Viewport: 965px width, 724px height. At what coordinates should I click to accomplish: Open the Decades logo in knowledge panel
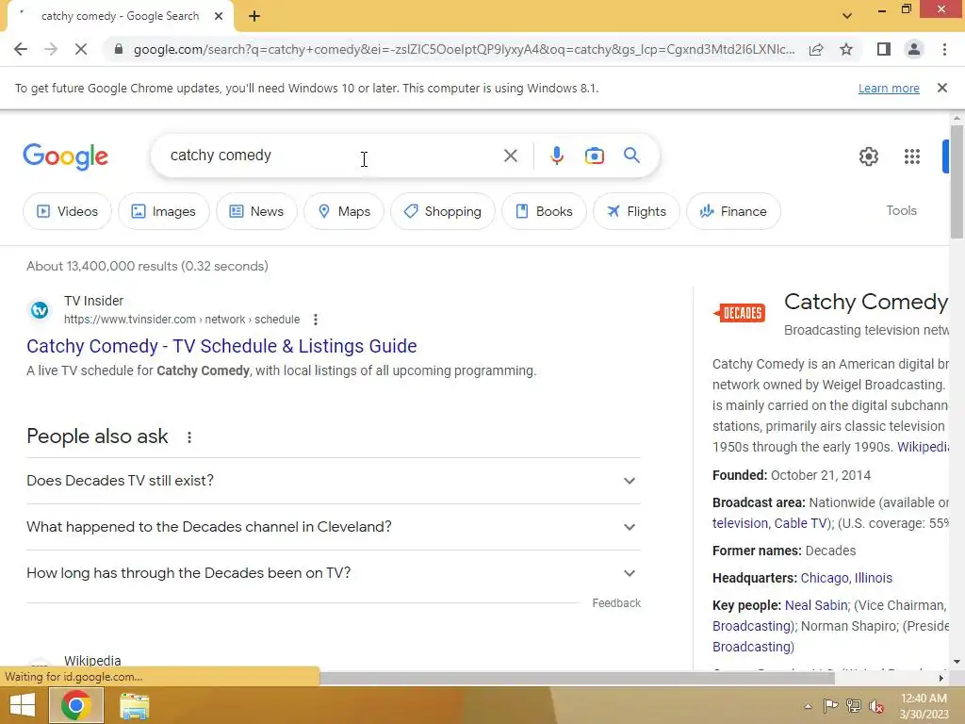740,313
